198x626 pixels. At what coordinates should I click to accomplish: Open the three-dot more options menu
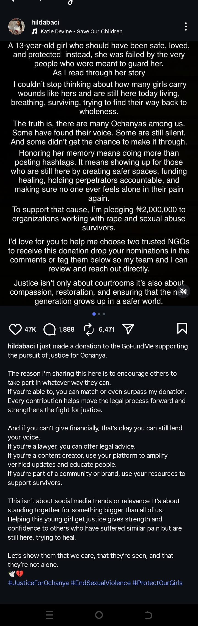186,26
